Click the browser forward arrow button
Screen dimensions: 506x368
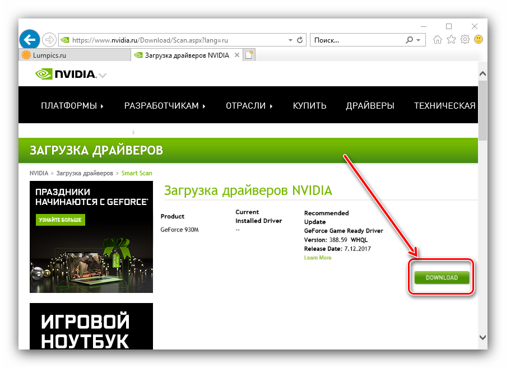pyautogui.click(x=49, y=40)
